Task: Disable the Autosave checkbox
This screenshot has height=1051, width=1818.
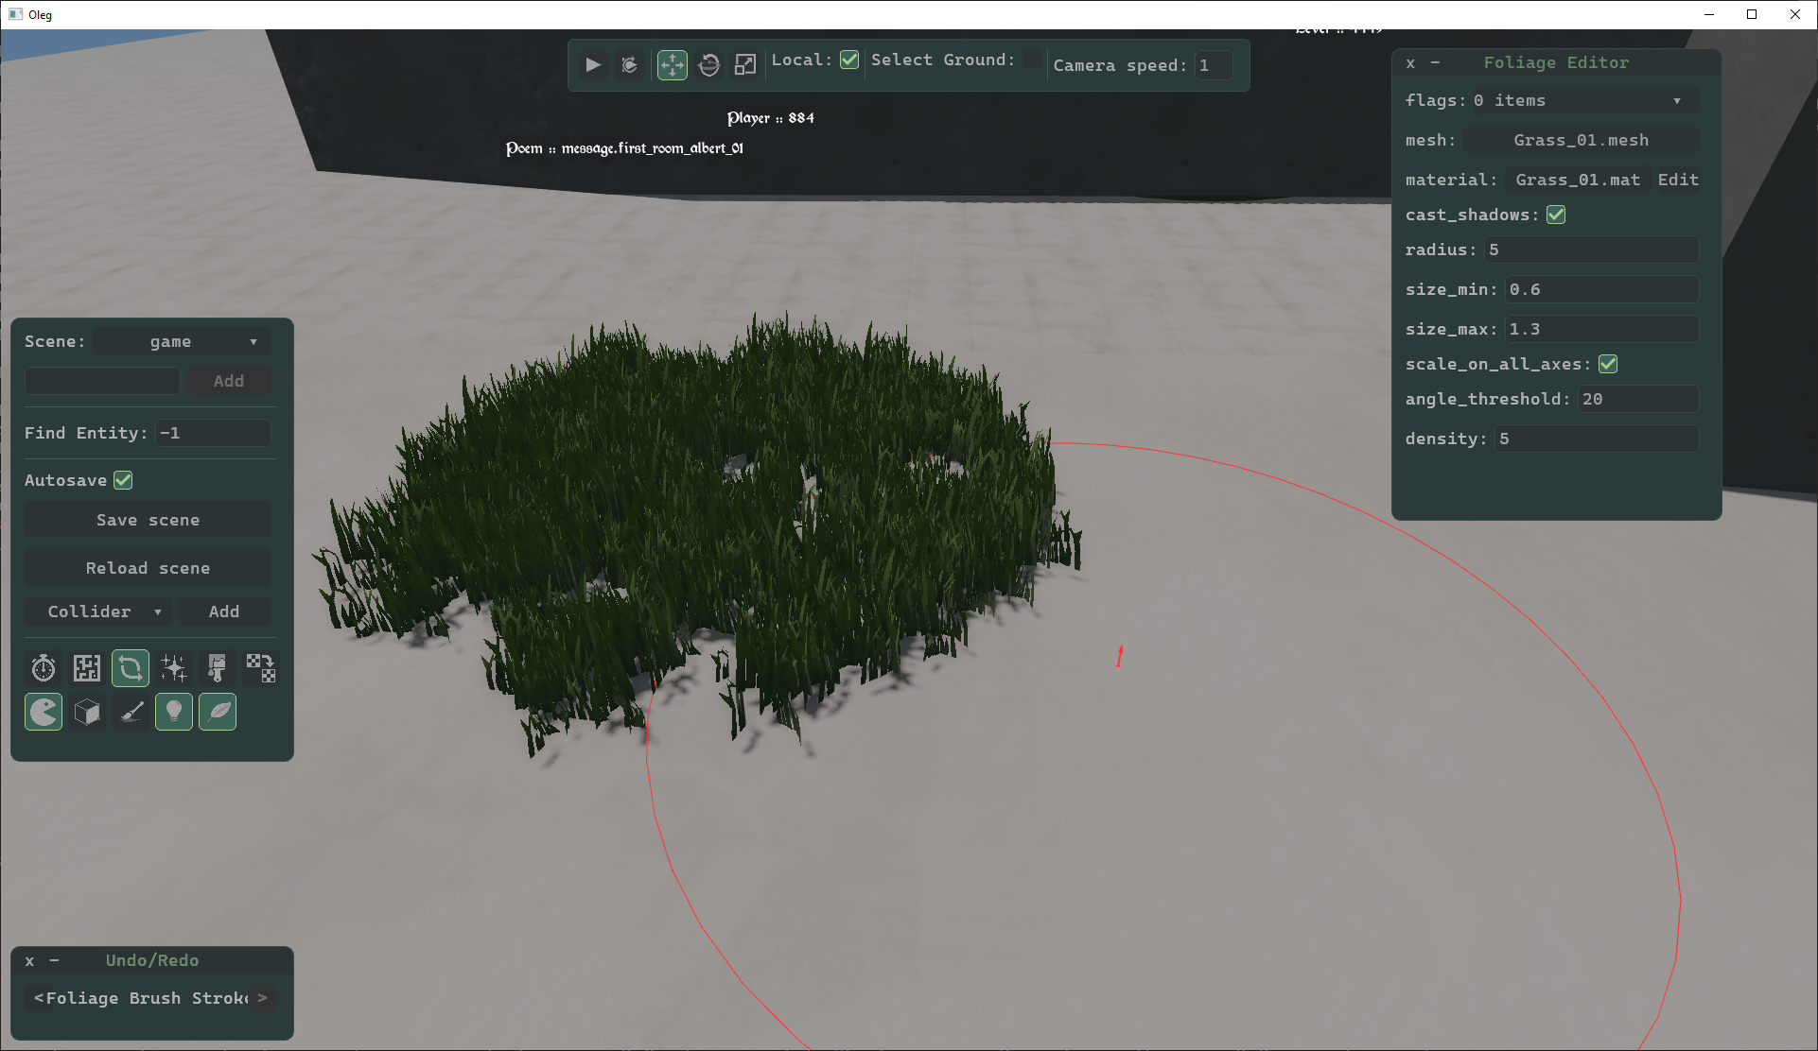Action: (123, 480)
